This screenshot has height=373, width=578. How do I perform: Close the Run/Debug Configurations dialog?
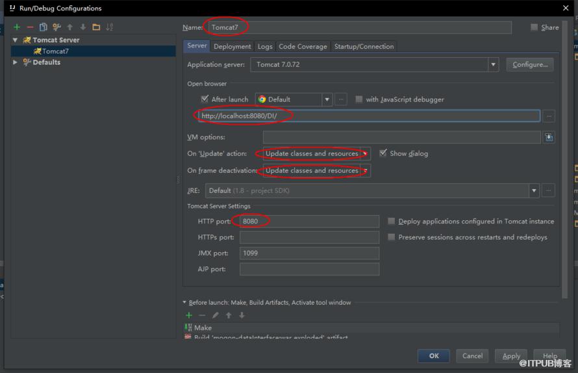tap(566, 8)
